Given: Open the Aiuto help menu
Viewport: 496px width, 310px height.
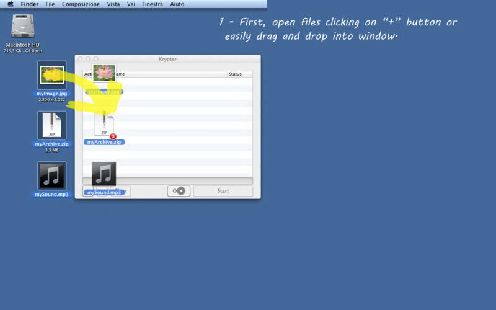Looking at the screenshot, I should tap(177, 4).
